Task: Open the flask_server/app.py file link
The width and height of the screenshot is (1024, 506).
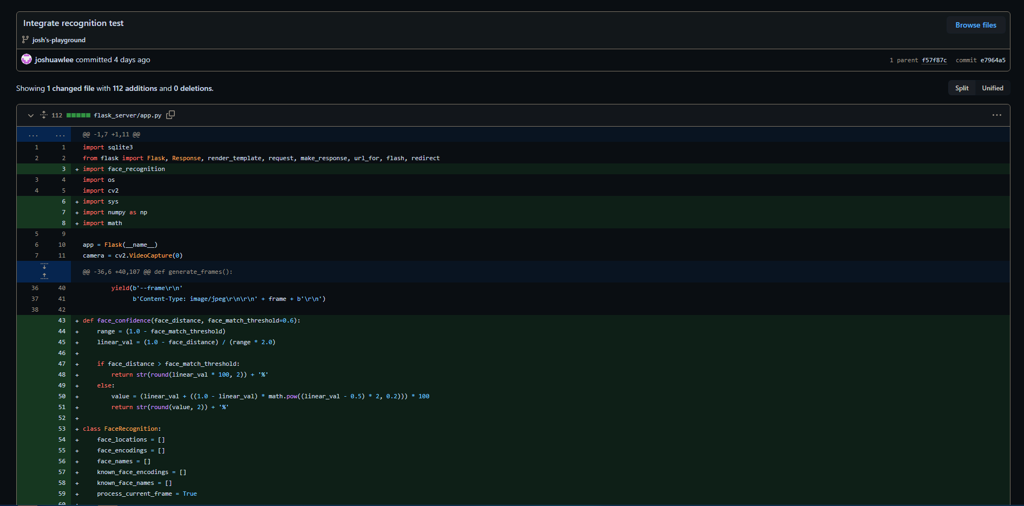Action: [x=128, y=115]
